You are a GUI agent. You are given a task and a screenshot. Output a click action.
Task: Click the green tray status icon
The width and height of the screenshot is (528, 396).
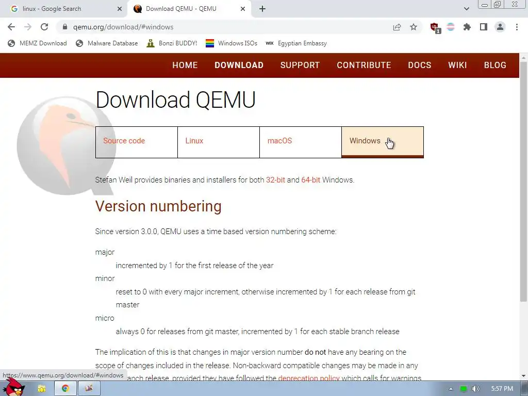(x=464, y=389)
